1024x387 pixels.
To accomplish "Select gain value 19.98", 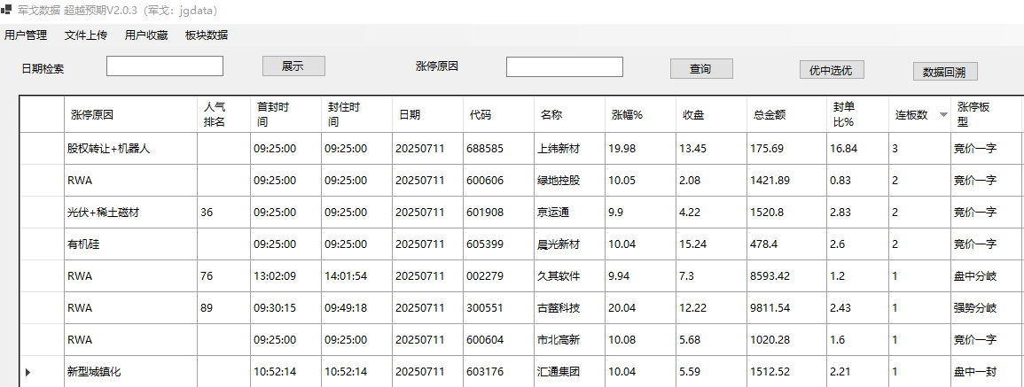I will (641, 149).
